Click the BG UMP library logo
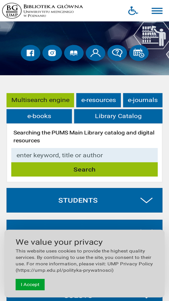 12,11
